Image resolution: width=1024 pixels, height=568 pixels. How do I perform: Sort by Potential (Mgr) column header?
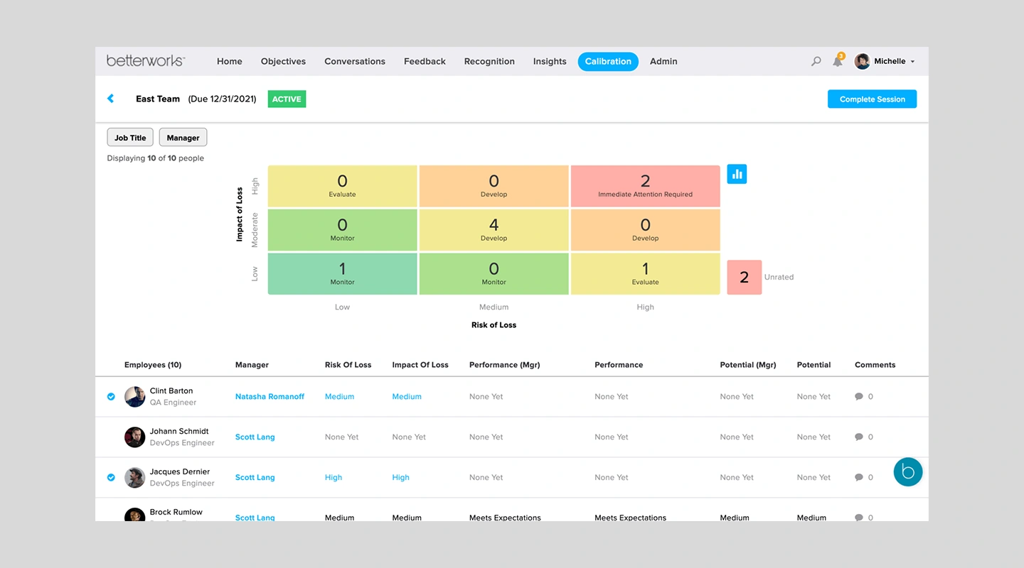coord(748,365)
